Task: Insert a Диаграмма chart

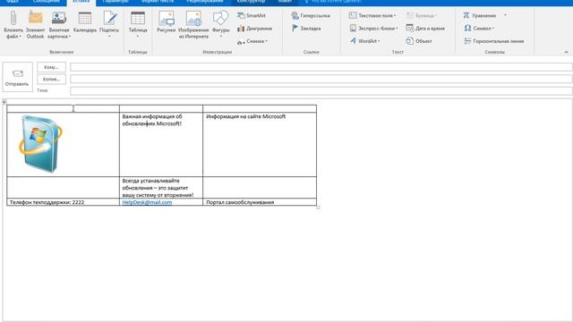Action: pos(254,29)
